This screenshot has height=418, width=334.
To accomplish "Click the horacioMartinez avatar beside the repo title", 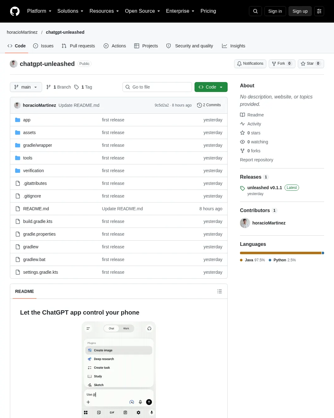I will [x=14, y=64].
